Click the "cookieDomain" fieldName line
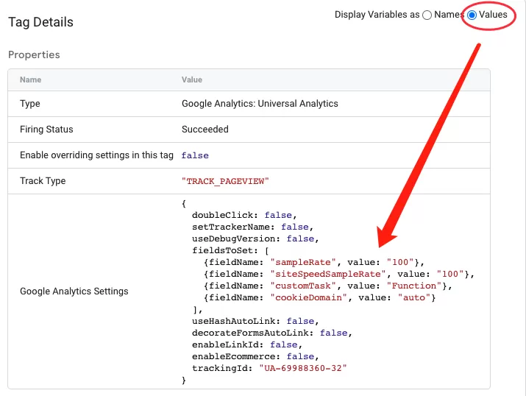Viewport: 526px width, 396px height. [x=319, y=297]
